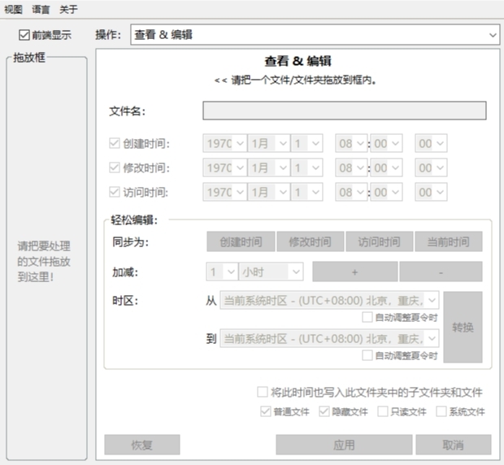Open the 语言 menu
This screenshot has width=504, height=465.
point(41,9)
